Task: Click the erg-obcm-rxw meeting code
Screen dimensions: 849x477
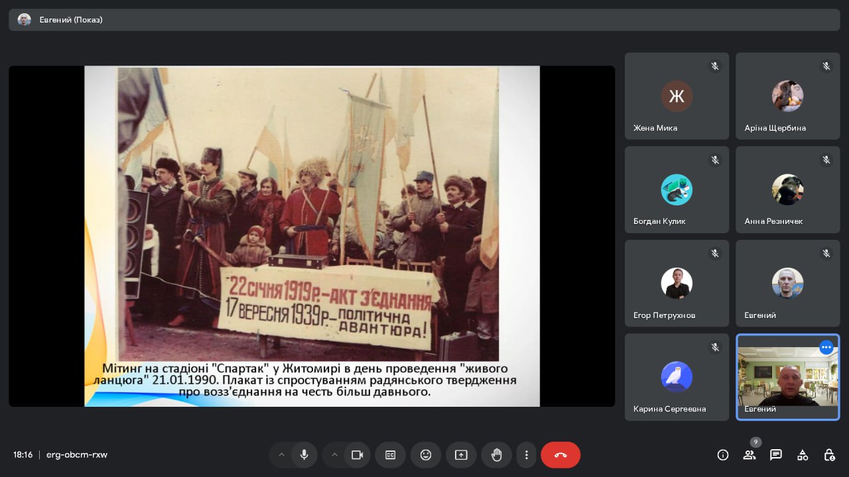Action: 77,454
